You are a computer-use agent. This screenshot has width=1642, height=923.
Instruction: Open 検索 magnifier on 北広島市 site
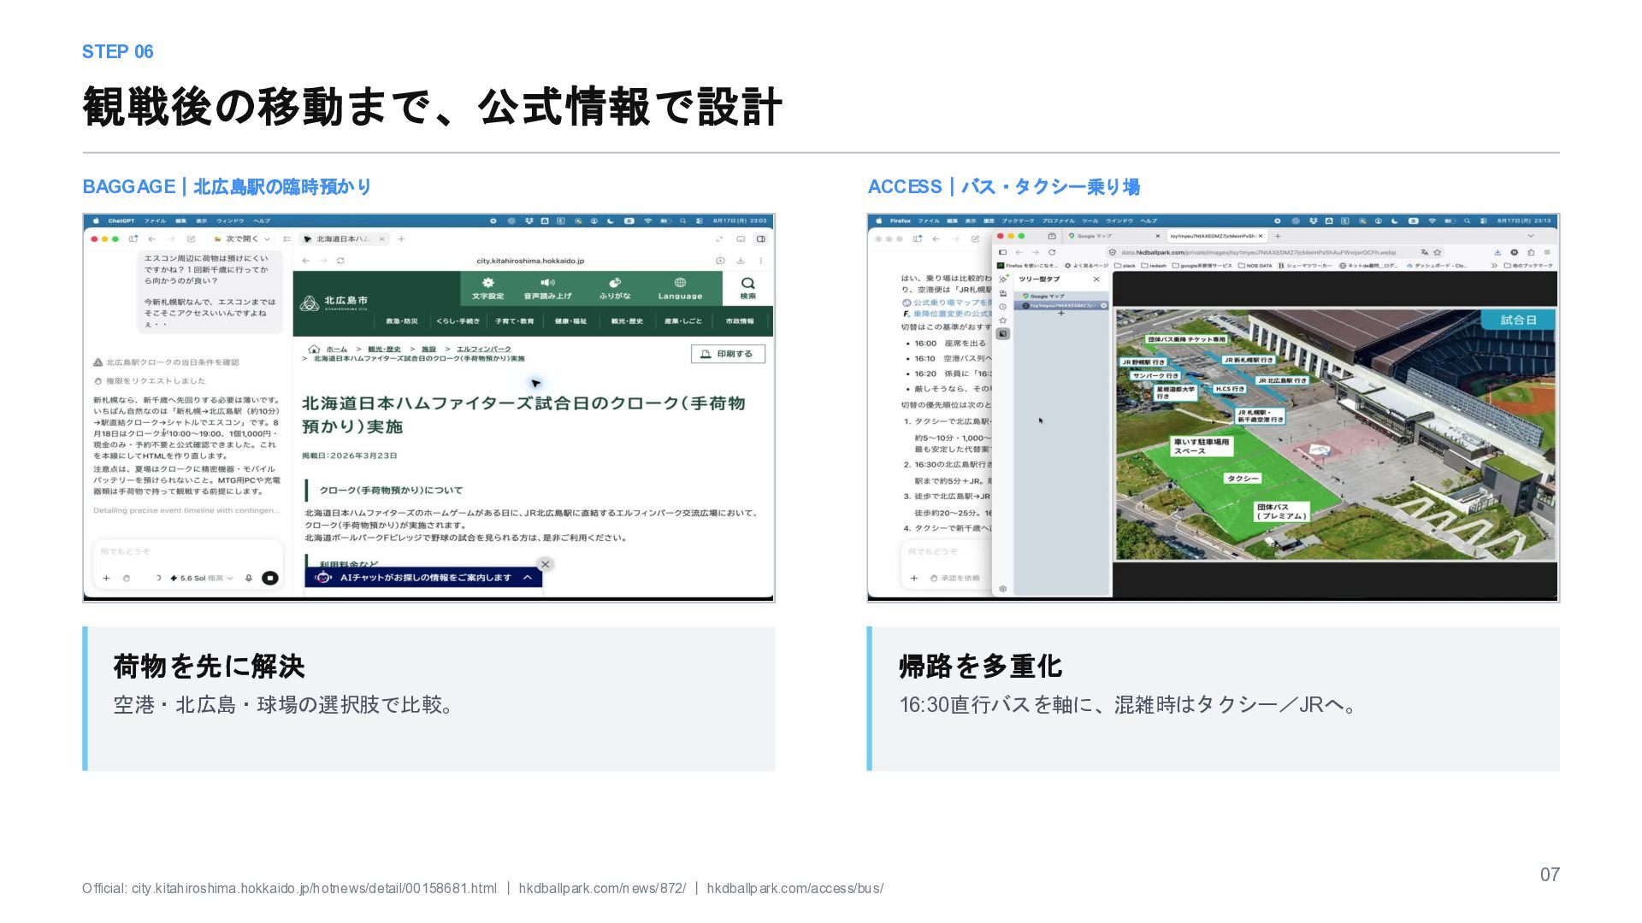point(747,284)
